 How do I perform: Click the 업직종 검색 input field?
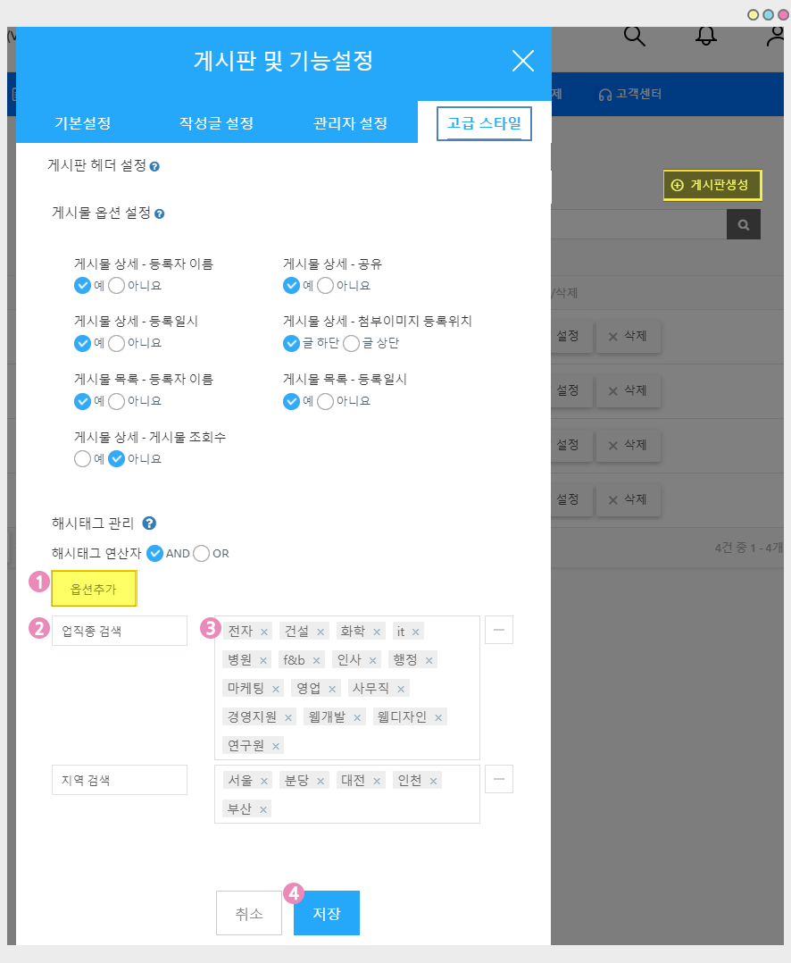(x=120, y=631)
